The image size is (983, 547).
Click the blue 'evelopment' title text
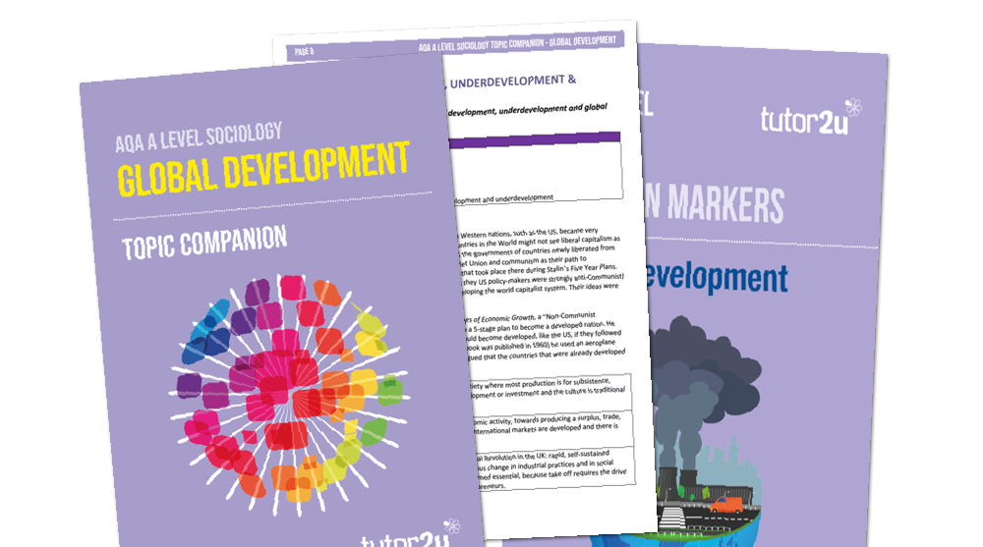(716, 278)
